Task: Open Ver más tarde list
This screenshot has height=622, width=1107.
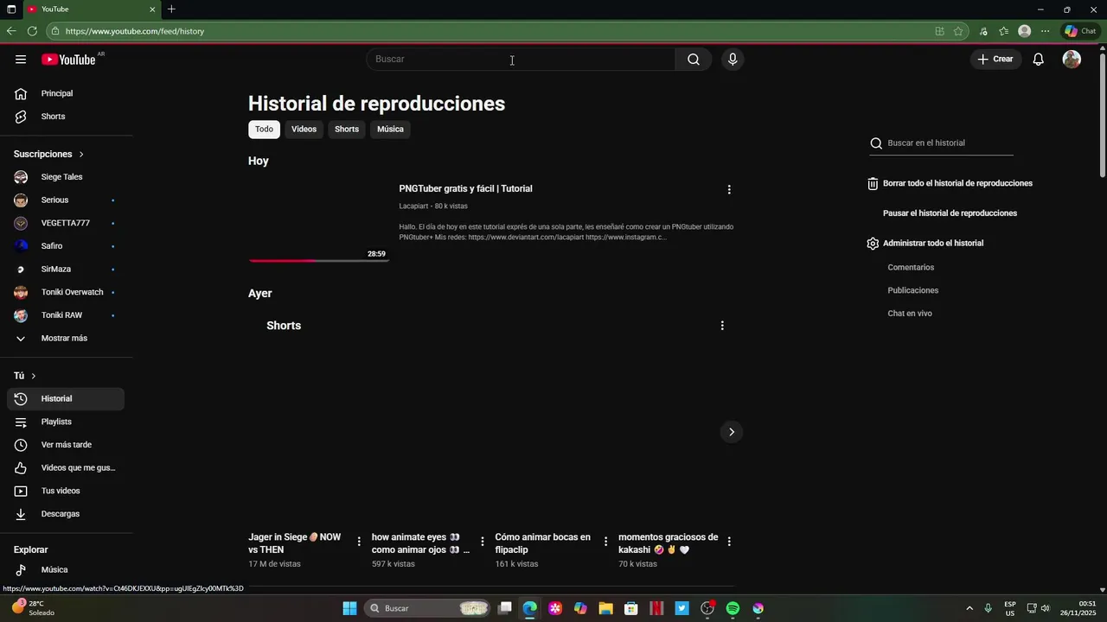Action: (x=66, y=445)
